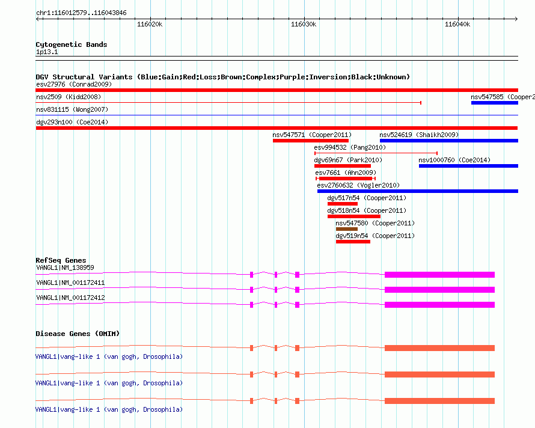Open the esv7661 (Ahn2009) variant label
Viewport: 535px width, 428px height.
pos(346,173)
